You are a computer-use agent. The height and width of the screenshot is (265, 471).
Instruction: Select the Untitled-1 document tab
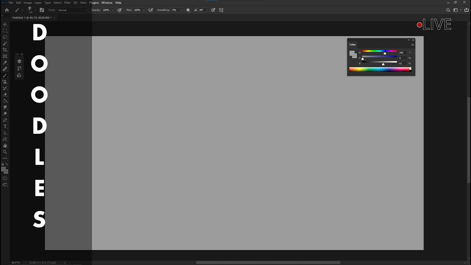[32, 18]
